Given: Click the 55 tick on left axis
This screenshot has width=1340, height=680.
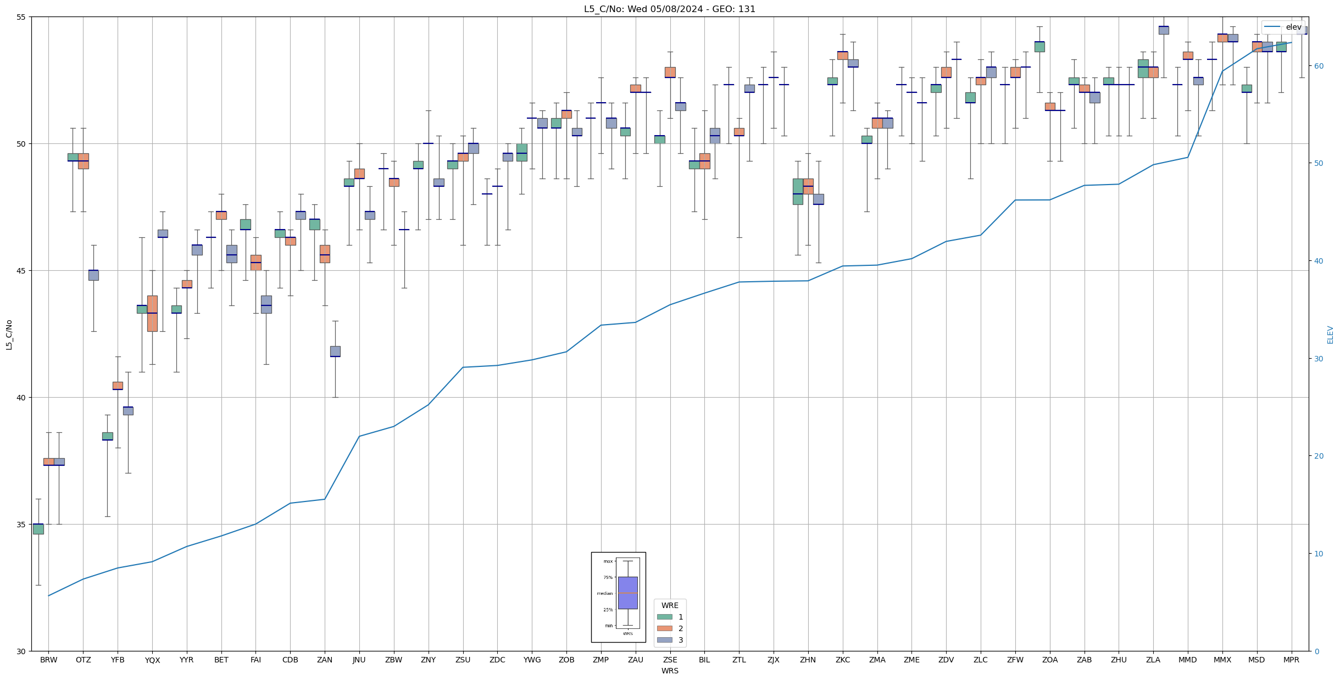Looking at the screenshot, I should point(21,17).
